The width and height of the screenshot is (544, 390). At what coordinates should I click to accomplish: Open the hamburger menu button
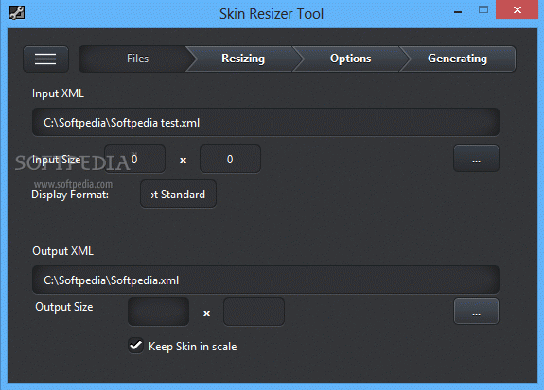click(x=45, y=59)
